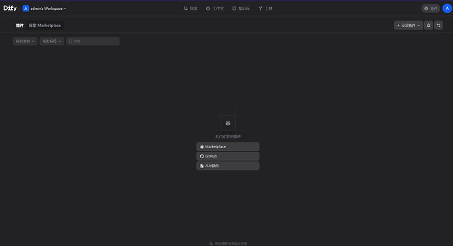This screenshot has width=453, height=246.
Task: Install from GitHub button
Action: point(228,156)
